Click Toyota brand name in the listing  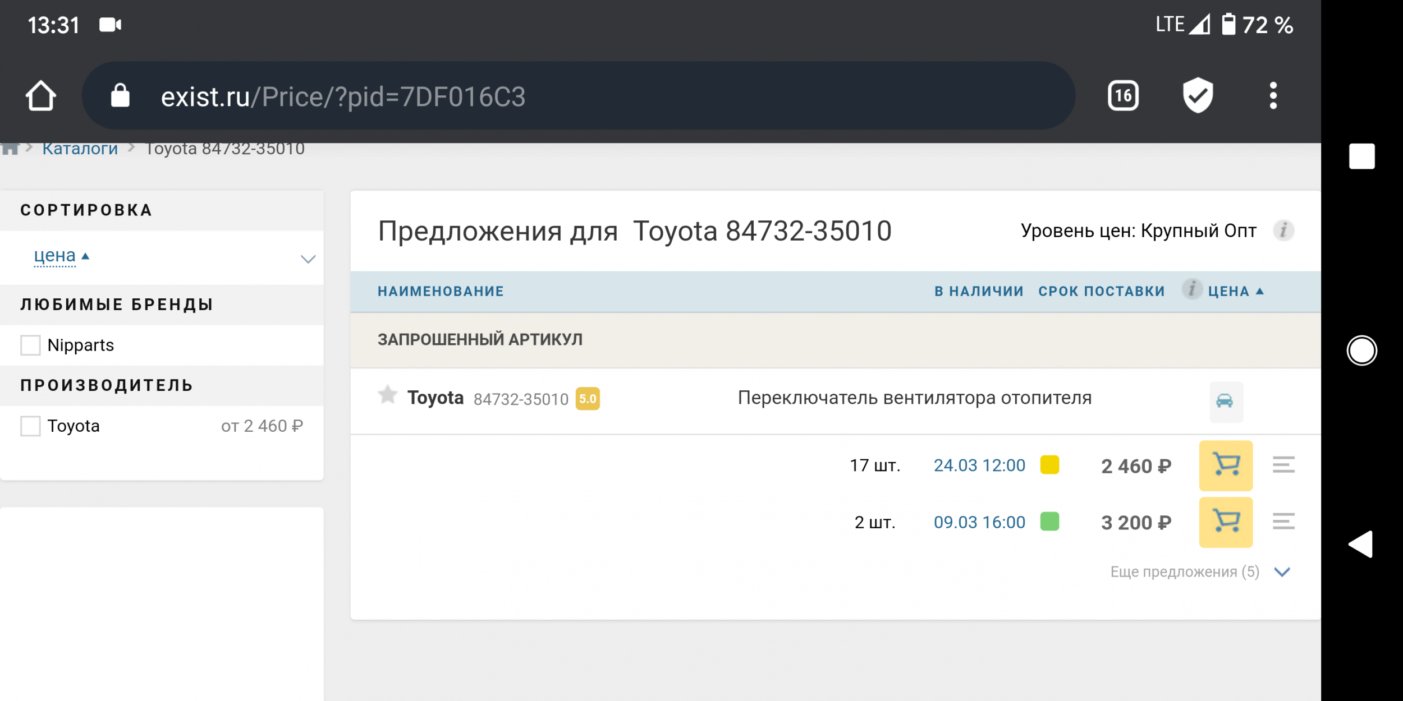pyautogui.click(x=435, y=398)
